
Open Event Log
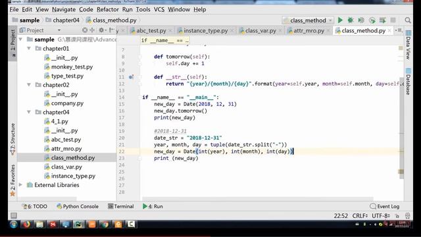click(385, 206)
